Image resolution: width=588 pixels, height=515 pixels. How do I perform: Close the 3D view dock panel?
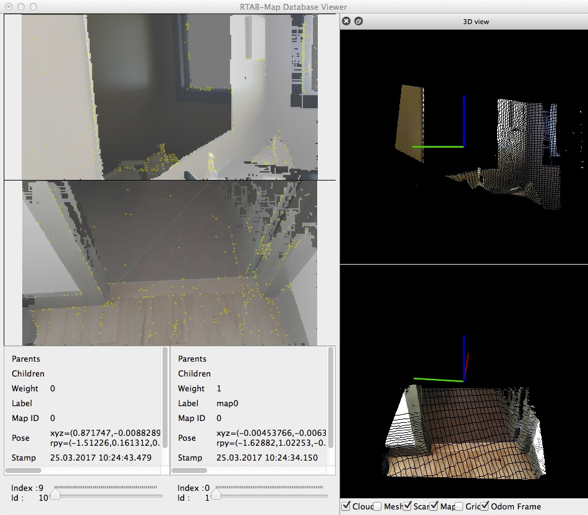click(x=346, y=21)
